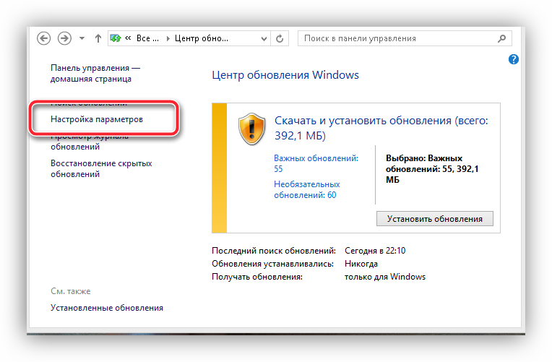Click the orange warning shield icon
The image size is (552, 362).
tap(251, 129)
